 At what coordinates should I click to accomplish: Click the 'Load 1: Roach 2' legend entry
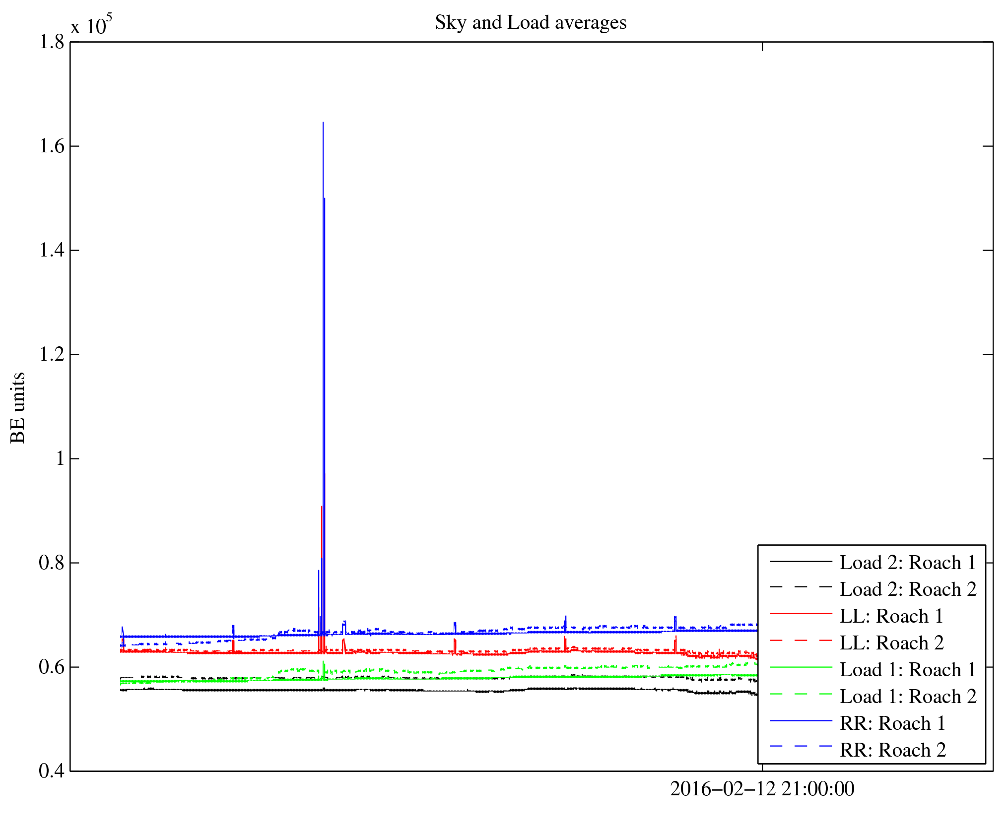(908, 697)
